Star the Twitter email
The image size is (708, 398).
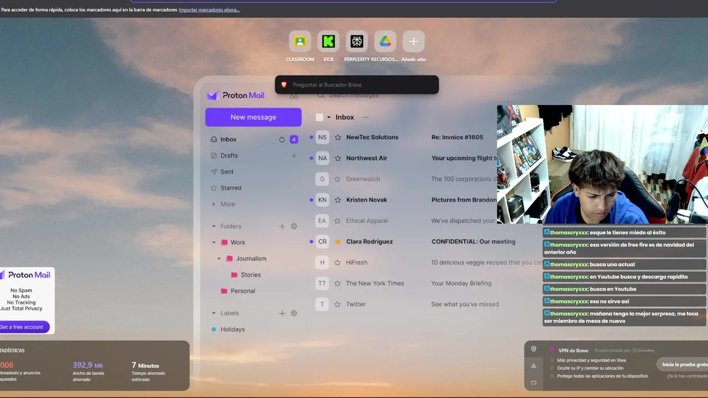pos(338,305)
